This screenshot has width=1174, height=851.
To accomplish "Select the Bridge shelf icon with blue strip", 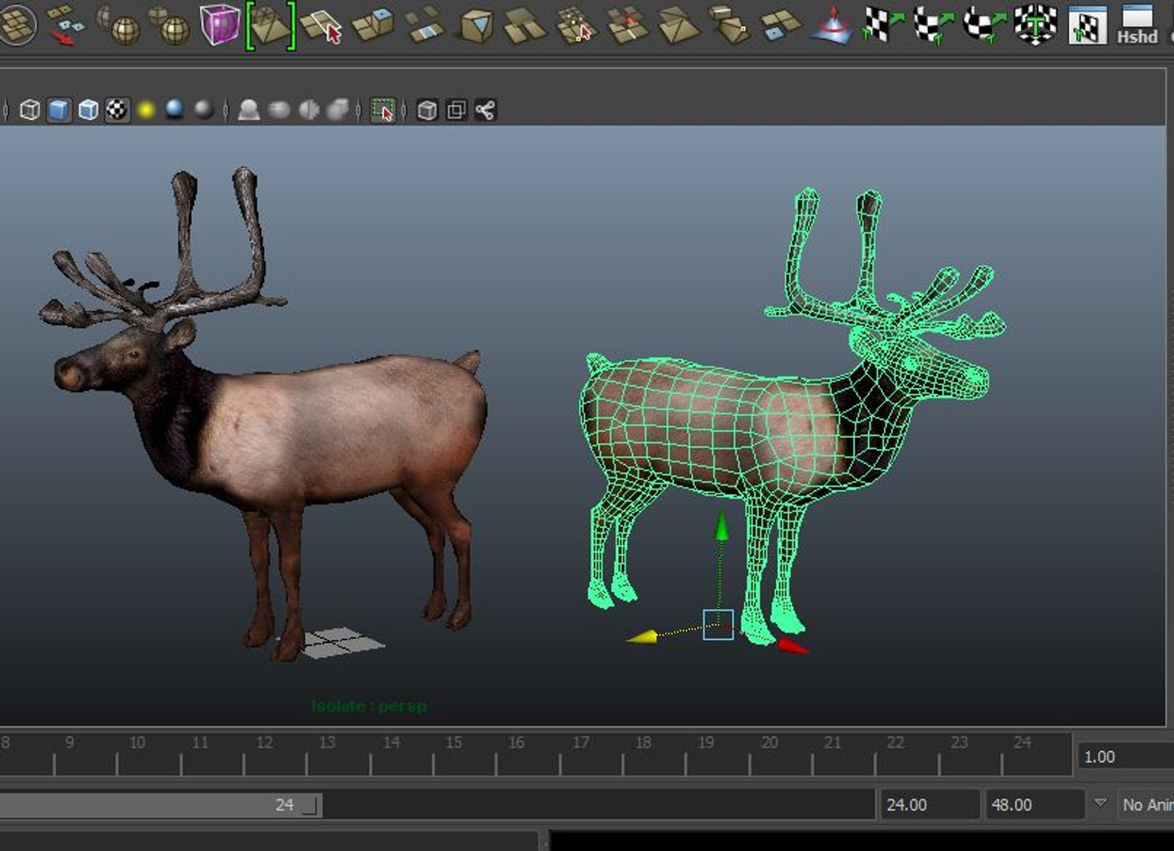I will coord(426,24).
